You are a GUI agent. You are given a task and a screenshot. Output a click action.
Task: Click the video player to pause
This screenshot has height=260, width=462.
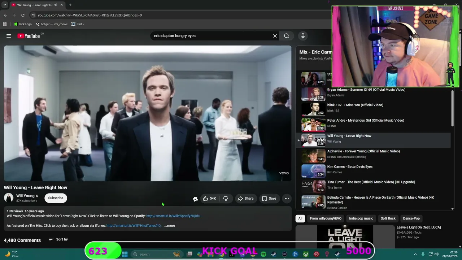(148, 113)
